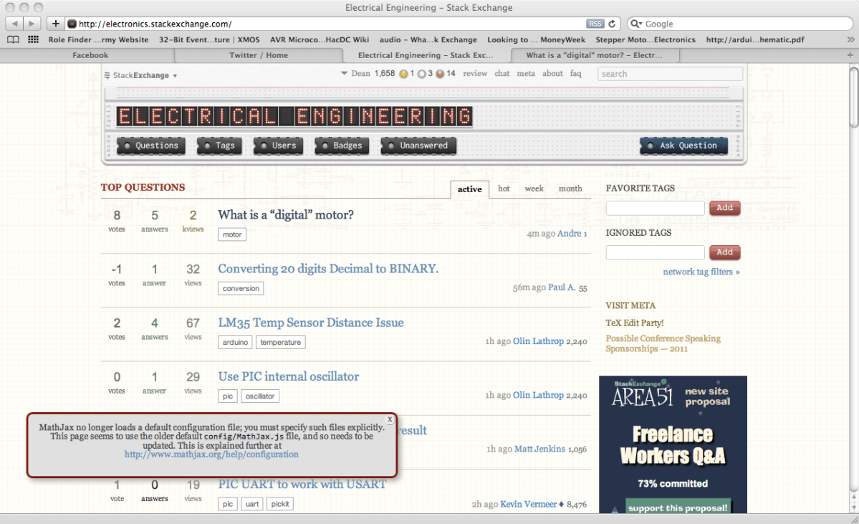Image resolution: width=859 pixels, height=524 pixels.
Task: Click the arduino tag
Action: pyautogui.click(x=235, y=342)
